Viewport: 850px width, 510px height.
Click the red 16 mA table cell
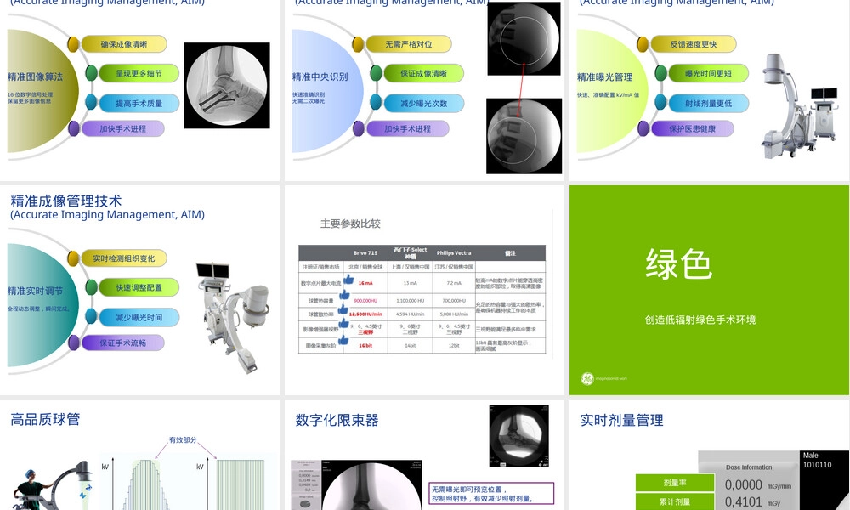365,283
